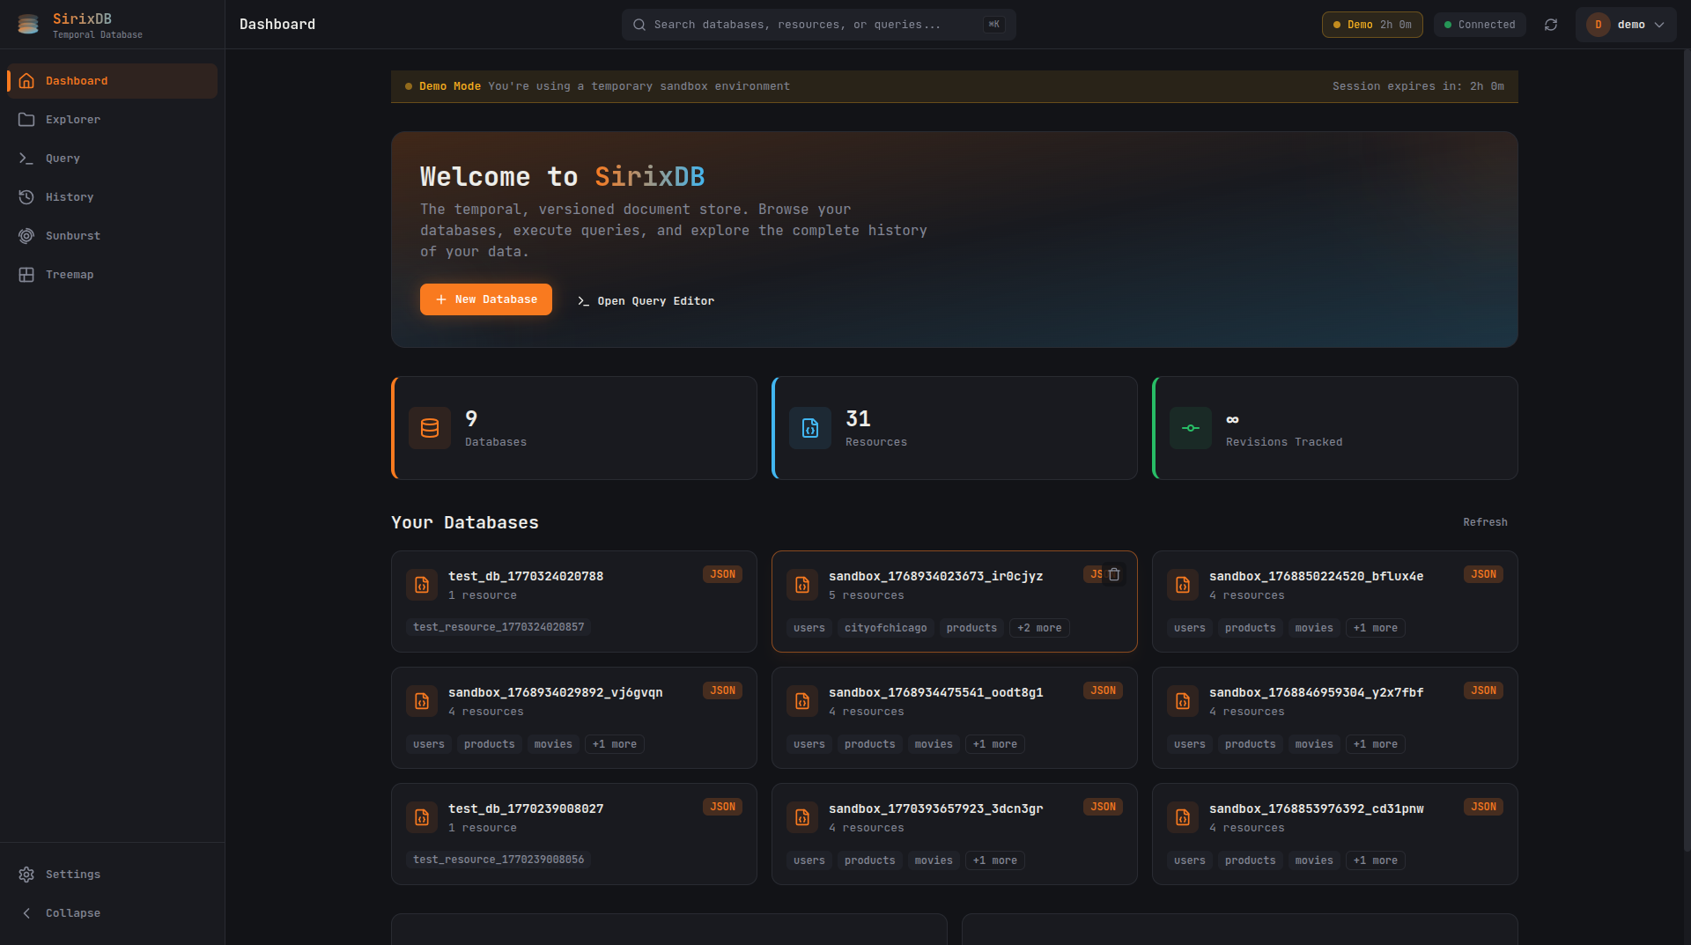Collapse the sidebar
1691x945 pixels.
72,912
